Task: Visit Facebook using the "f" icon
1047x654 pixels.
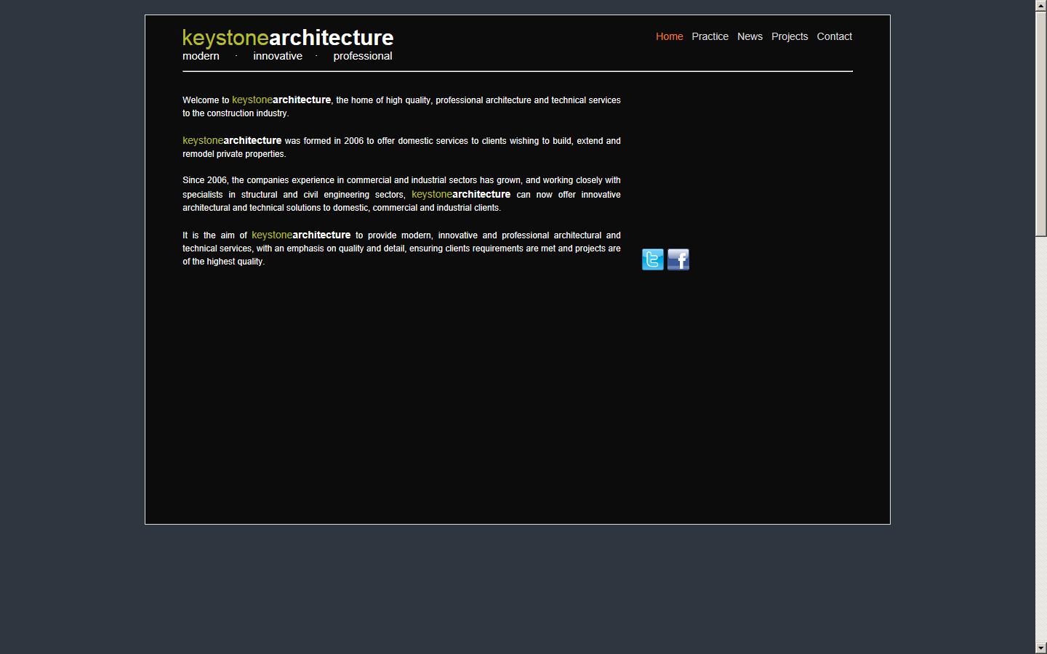Action: [678, 259]
